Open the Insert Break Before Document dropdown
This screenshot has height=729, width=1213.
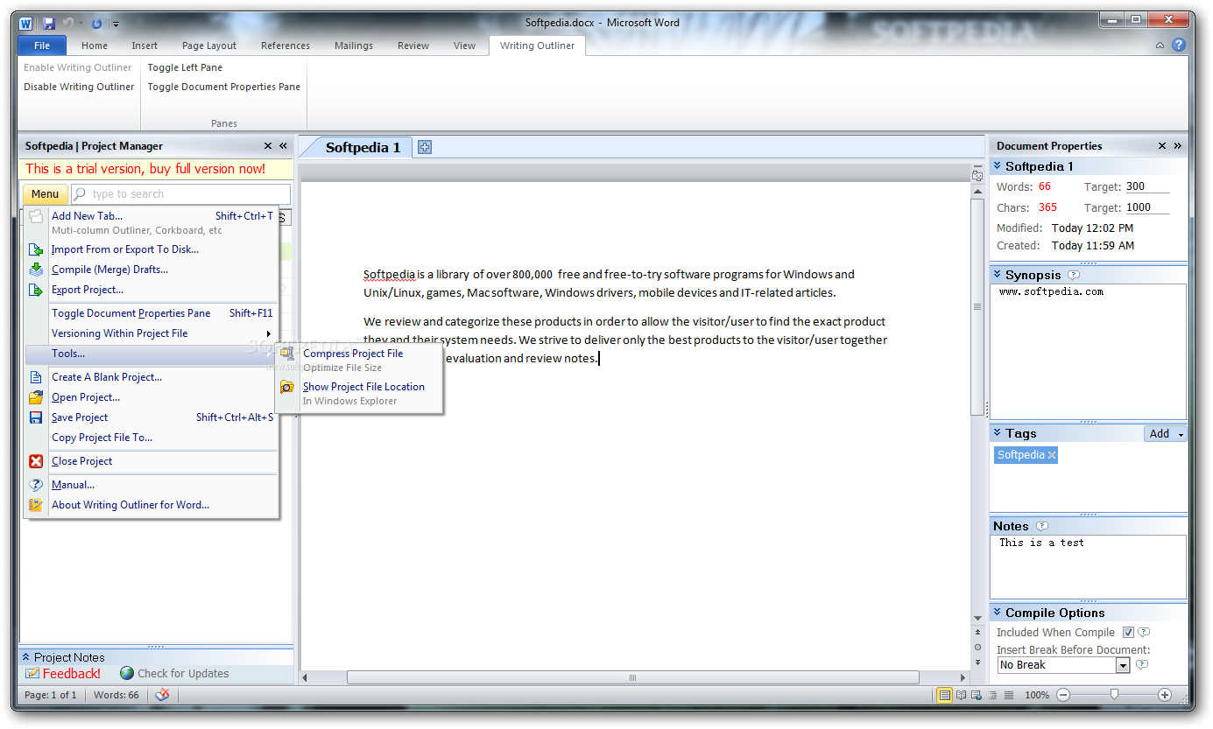click(x=1123, y=665)
